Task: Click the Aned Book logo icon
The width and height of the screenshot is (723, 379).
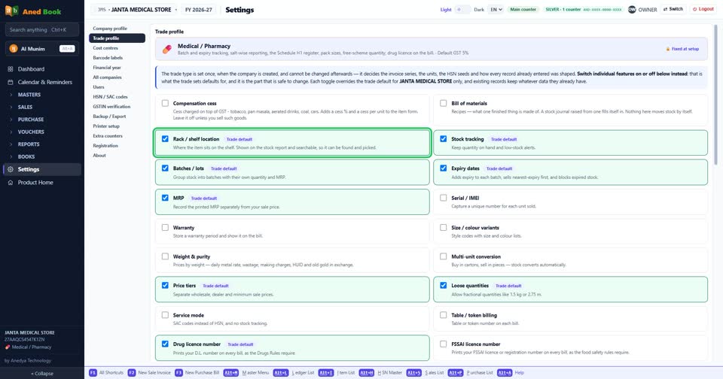Action: [x=11, y=11]
